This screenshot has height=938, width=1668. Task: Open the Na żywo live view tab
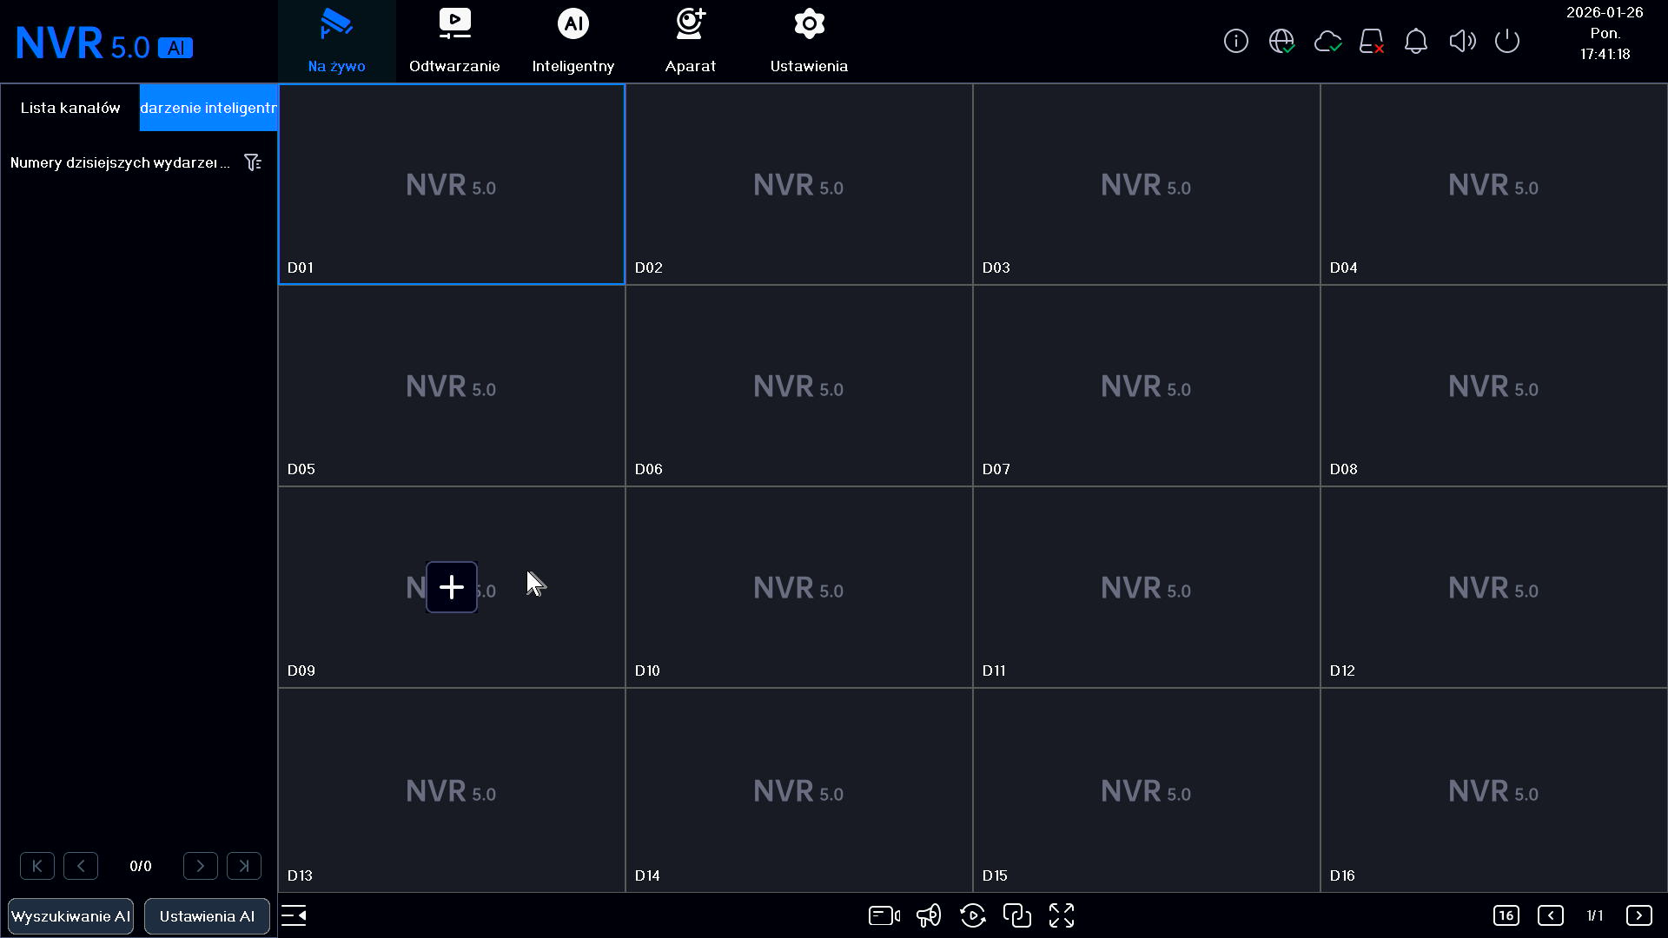pyautogui.click(x=336, y=41)
